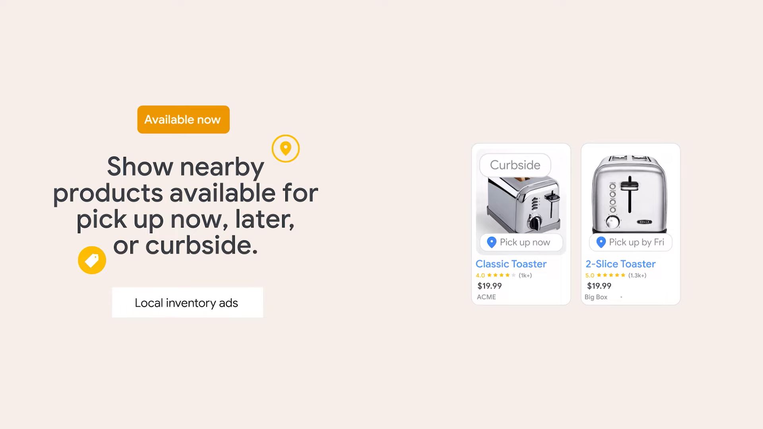Screen dimensions: 763x429
Task: Click the Big Box seller name
Action: click(x=596, y=297)
